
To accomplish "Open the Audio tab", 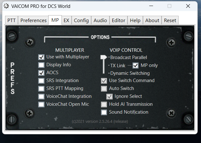I will pyautogui.click(x=100, y=20).
